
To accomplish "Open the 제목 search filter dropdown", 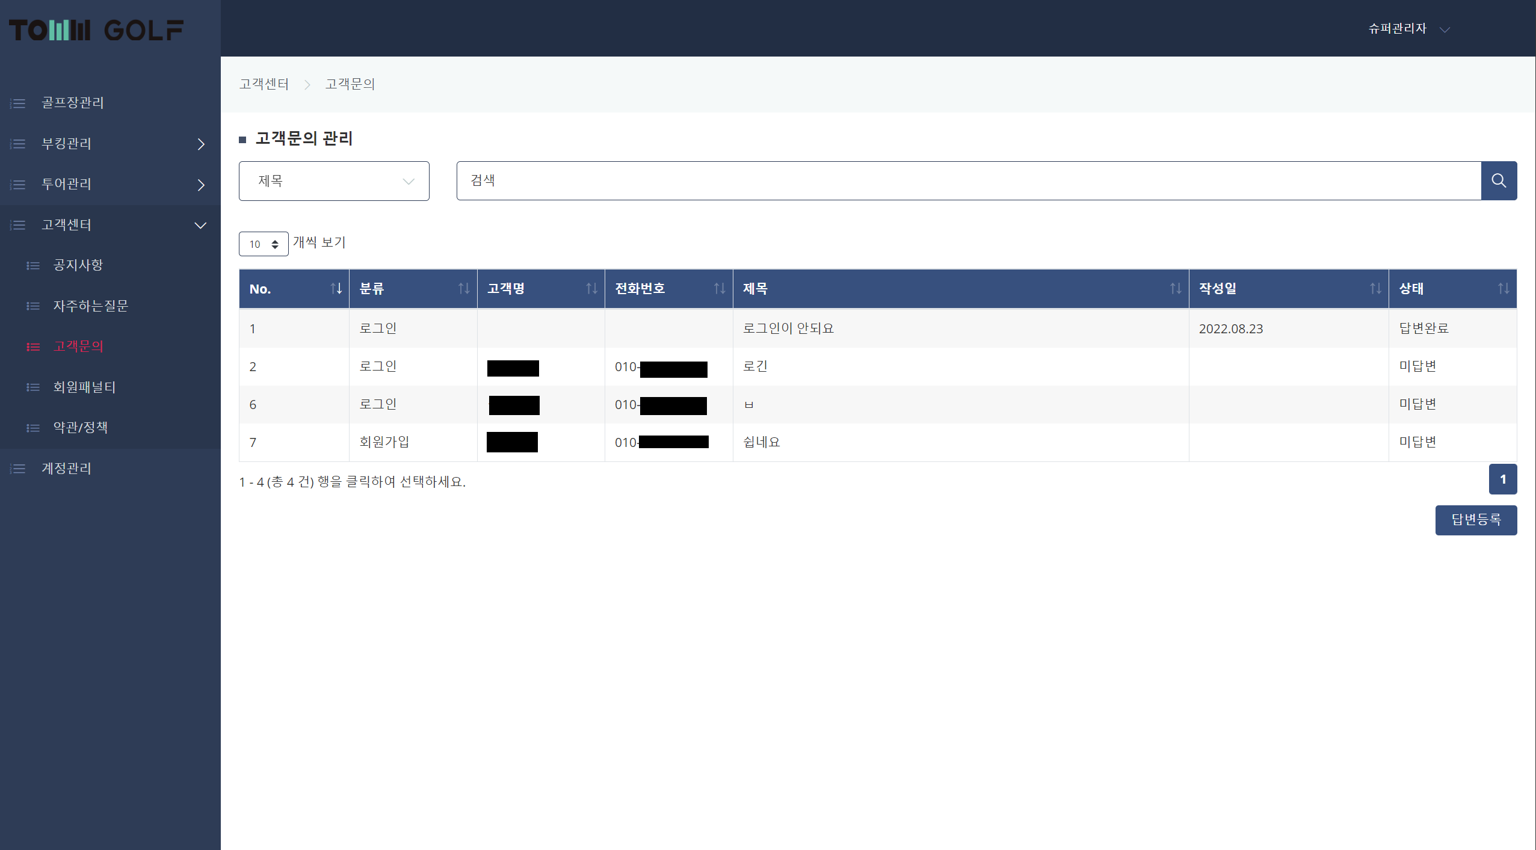I will point(334,181).
